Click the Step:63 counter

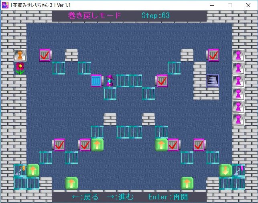click(x=156, y=16)
